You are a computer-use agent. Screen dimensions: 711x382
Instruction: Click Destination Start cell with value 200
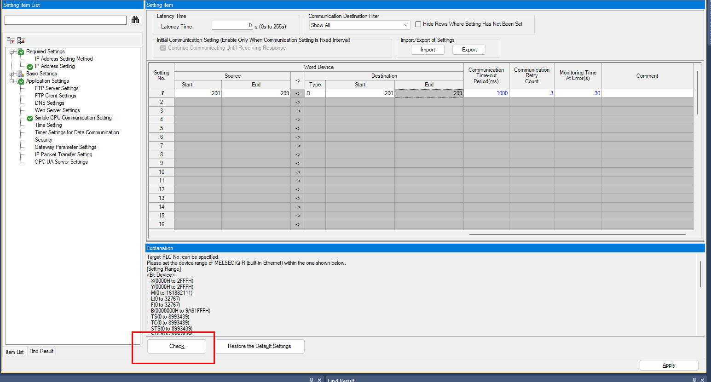(x=360, y=93)
